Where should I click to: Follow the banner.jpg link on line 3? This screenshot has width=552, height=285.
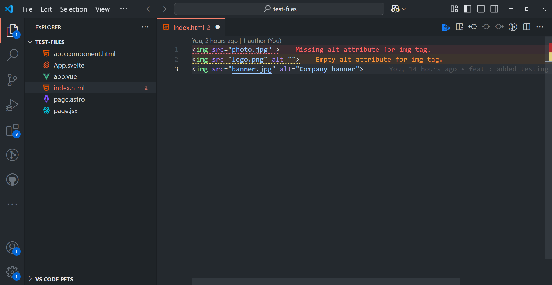(x=252, y=69)
